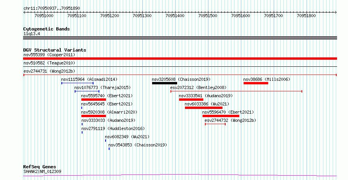Click ruler position 70951500
This screenshot has height=180, width=348.
coord(208,16)
